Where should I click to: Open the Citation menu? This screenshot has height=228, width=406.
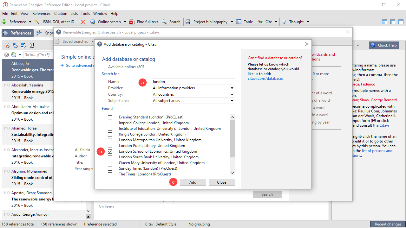[x=61, y=14]
